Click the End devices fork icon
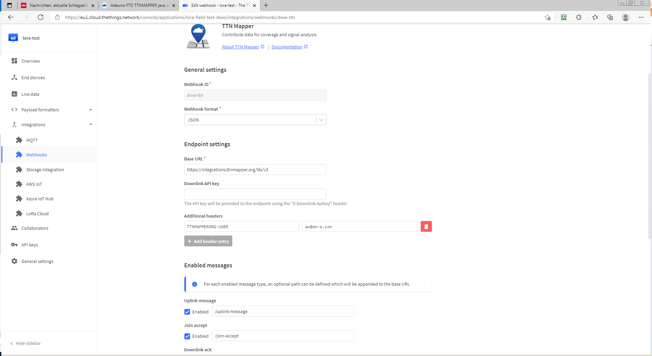The width and height of the screenshot is (652, 356). tap(14, 77)
